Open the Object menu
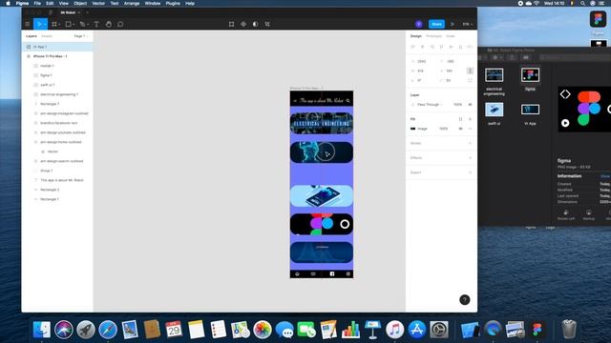 click(x=80, y=3)
